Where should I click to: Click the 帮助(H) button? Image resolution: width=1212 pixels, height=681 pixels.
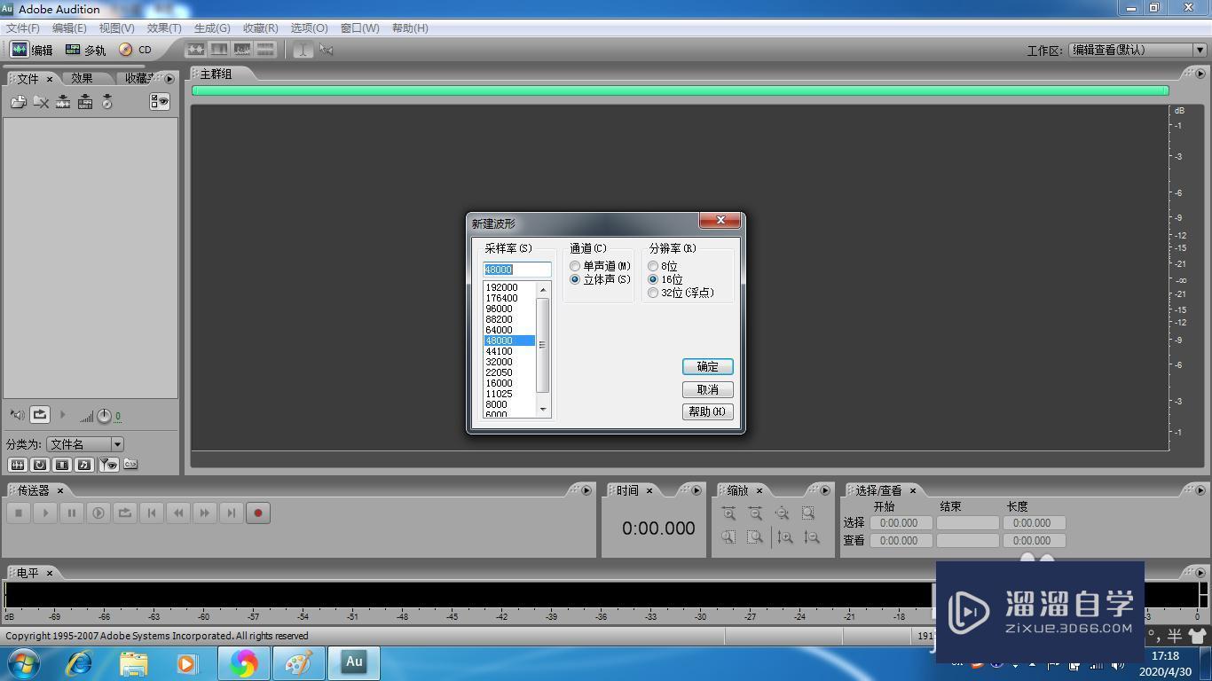click(707, 411)
